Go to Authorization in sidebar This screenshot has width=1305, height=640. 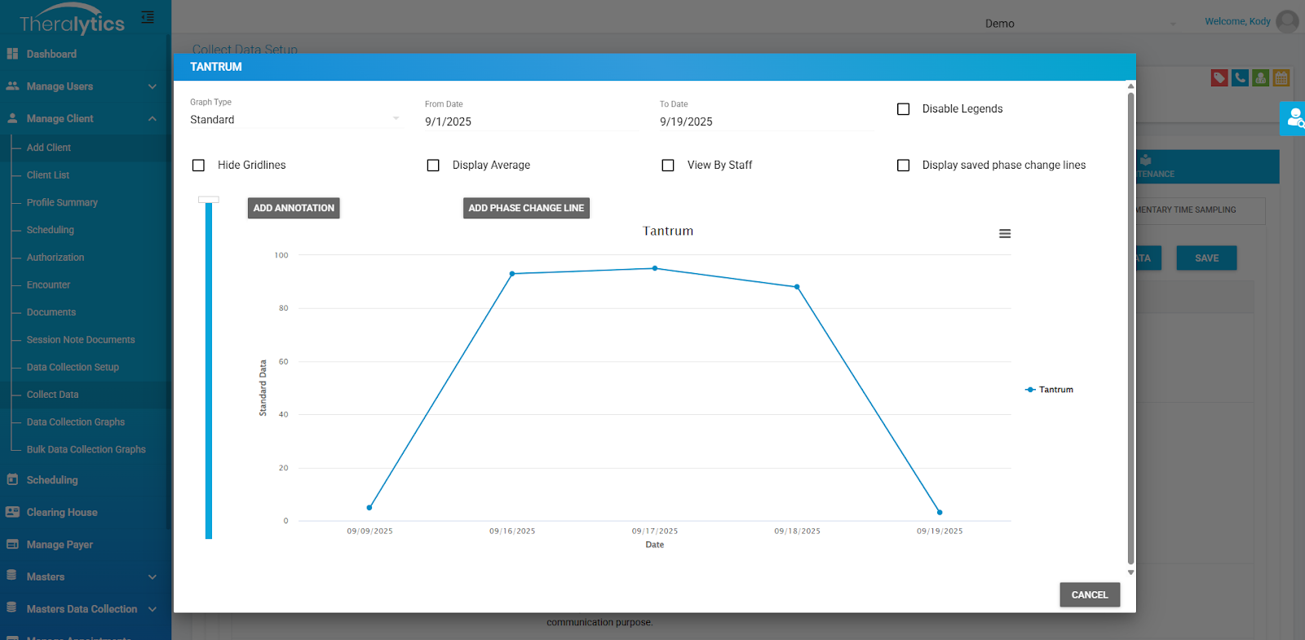(x=55, y=258)
